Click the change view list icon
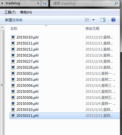Image resolution: width=122 pixels, height=135 pixels. 87,20
